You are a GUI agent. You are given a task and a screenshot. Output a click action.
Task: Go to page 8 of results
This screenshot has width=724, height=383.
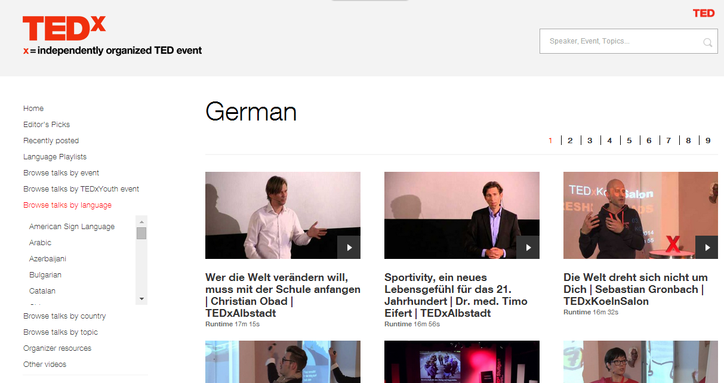[688, 141]
